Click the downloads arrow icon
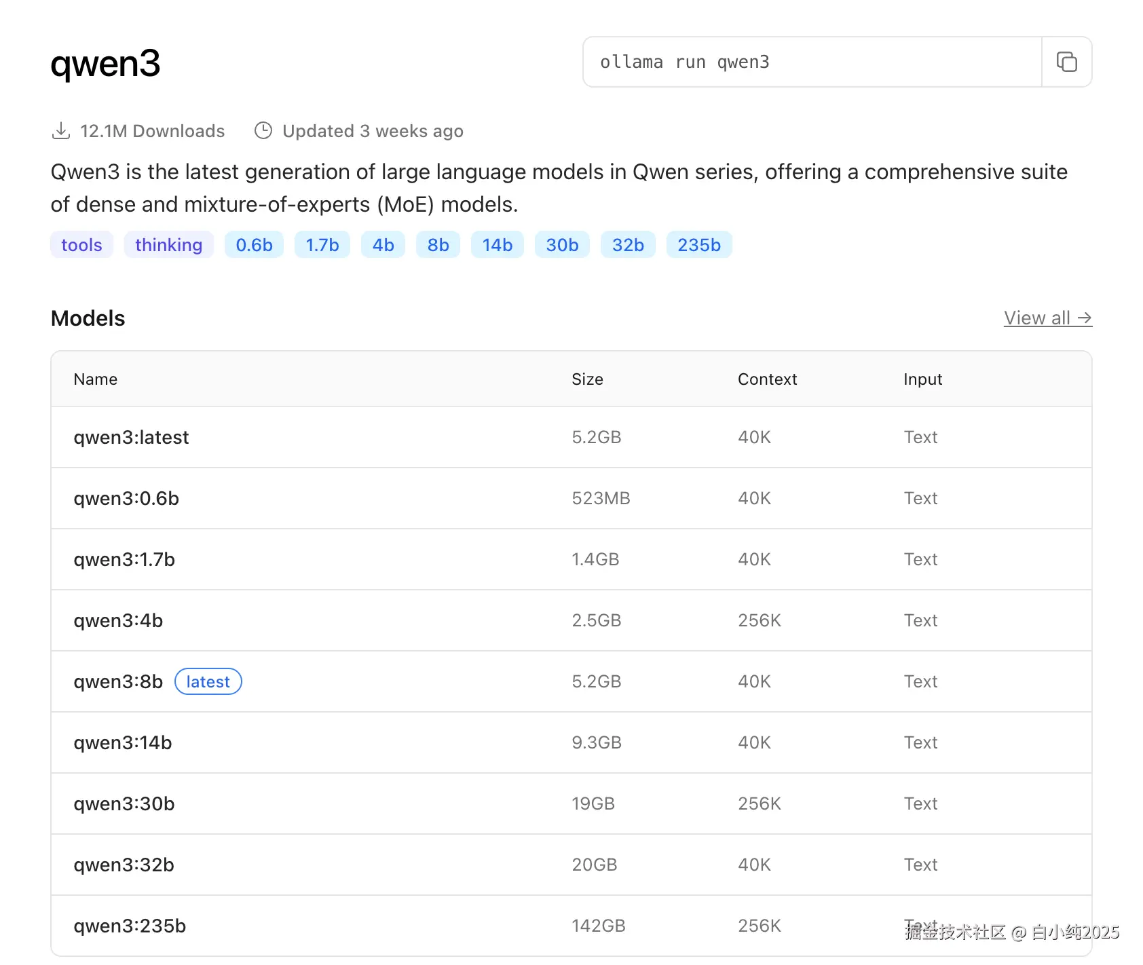Screen dimensions: 1143x965 [x=61, y=131]
